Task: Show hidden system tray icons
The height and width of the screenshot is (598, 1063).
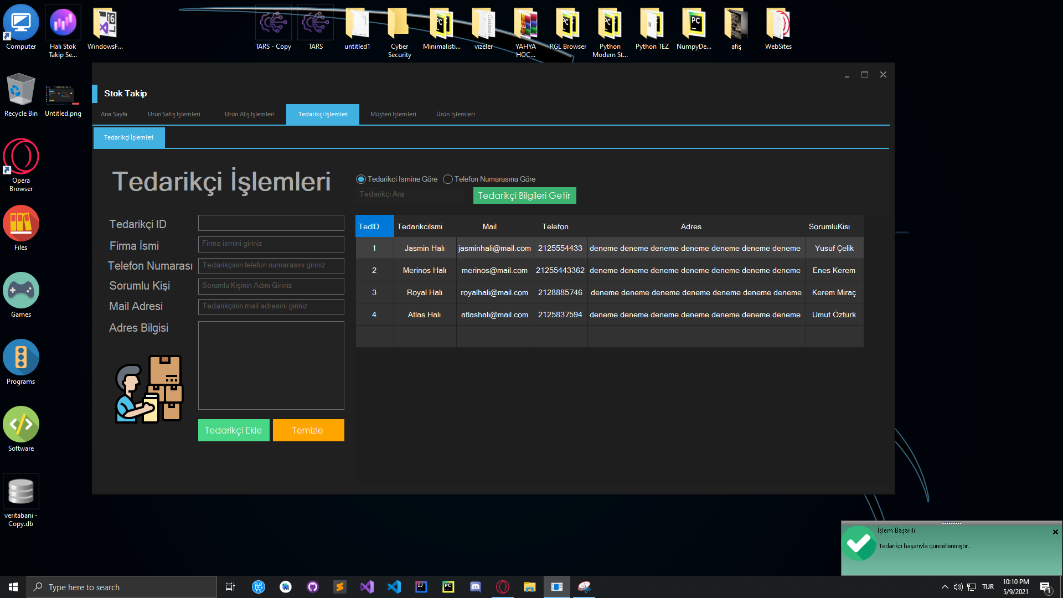Action: click(x=945, y=587)
